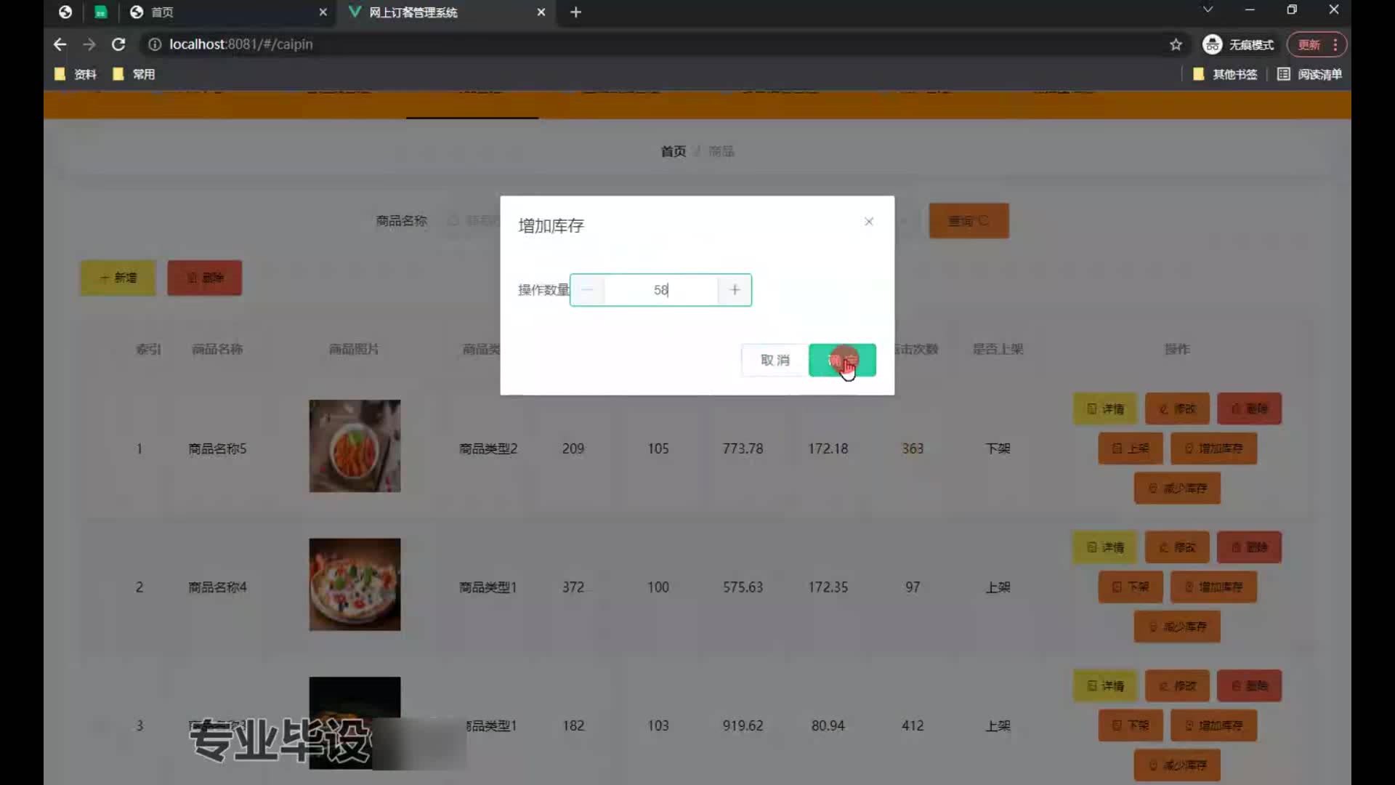
Task: Close the 增加库存 dialog with X
Action: [x=868, y=222]
